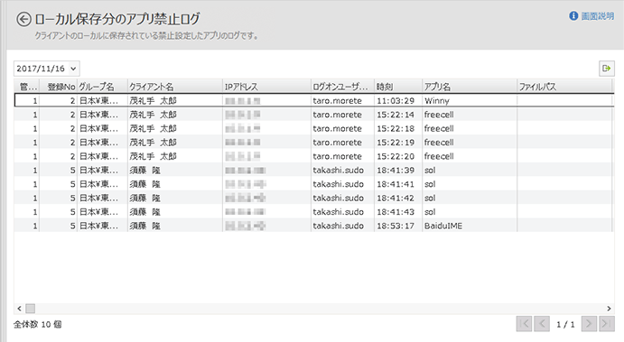Image resolution: width=624 pixels, height=342 pixels.
Task: Select the 15:22:19 time cell
Action: [398, 143]
